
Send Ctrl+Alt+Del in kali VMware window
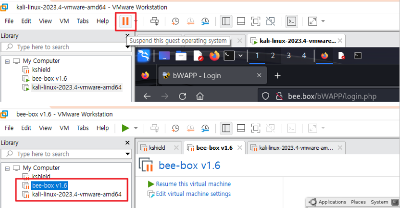coord(154,21)
